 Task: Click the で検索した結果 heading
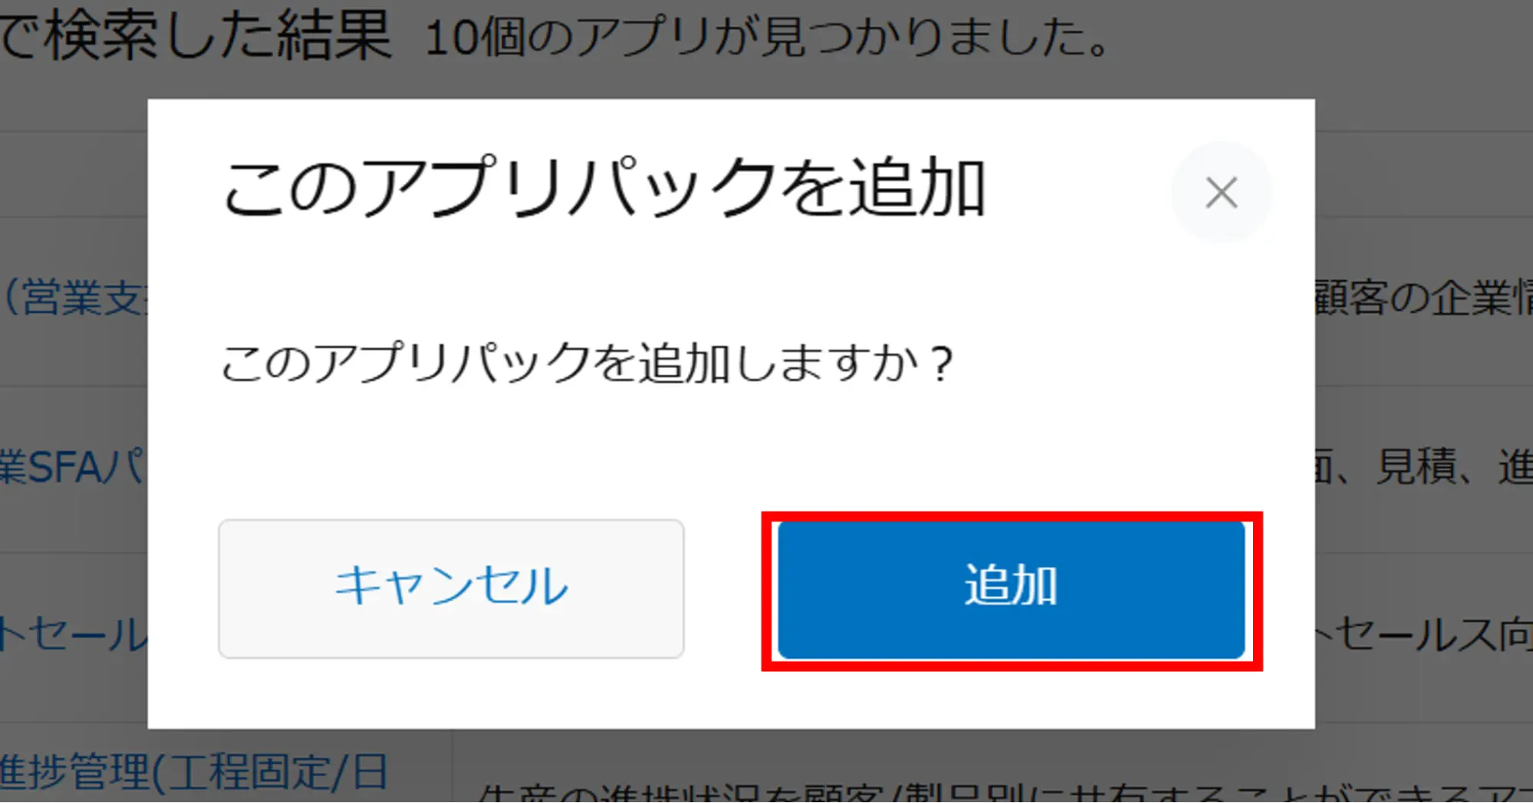pos(196,35)
